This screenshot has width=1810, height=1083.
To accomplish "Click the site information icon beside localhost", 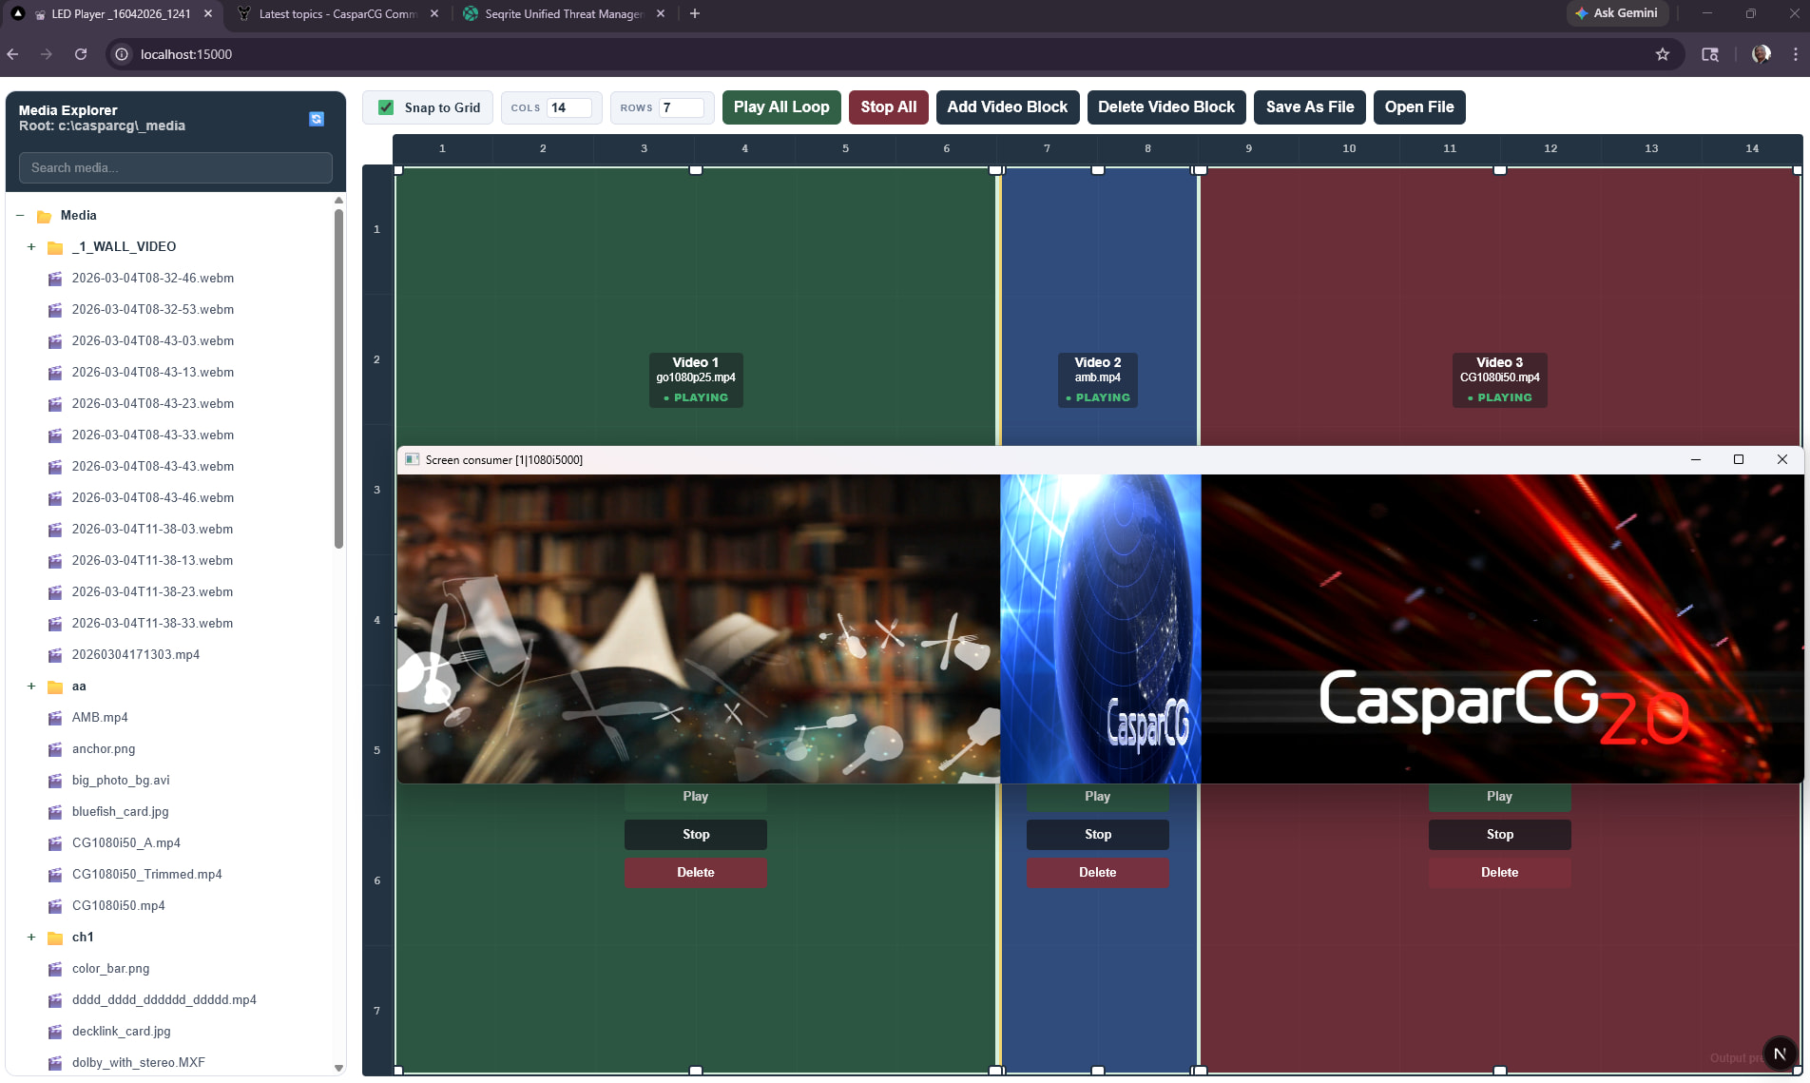I will (122, 54).
